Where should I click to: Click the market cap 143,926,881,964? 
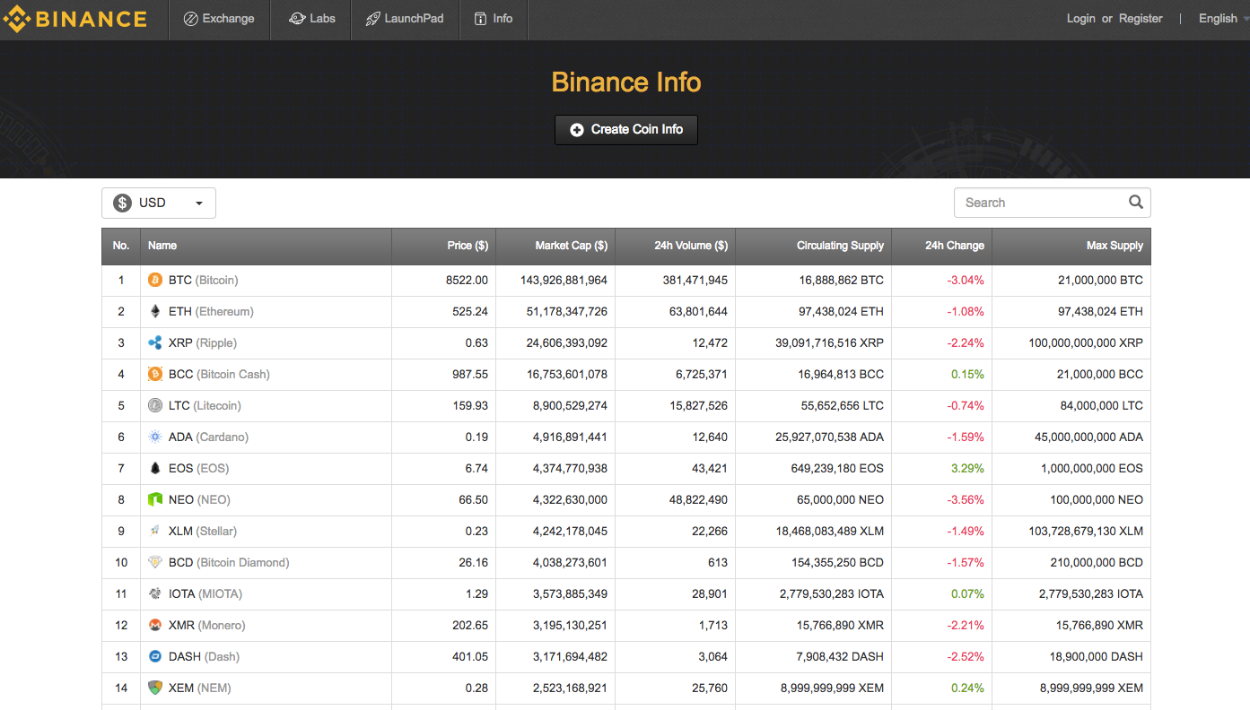click(564, 281)
